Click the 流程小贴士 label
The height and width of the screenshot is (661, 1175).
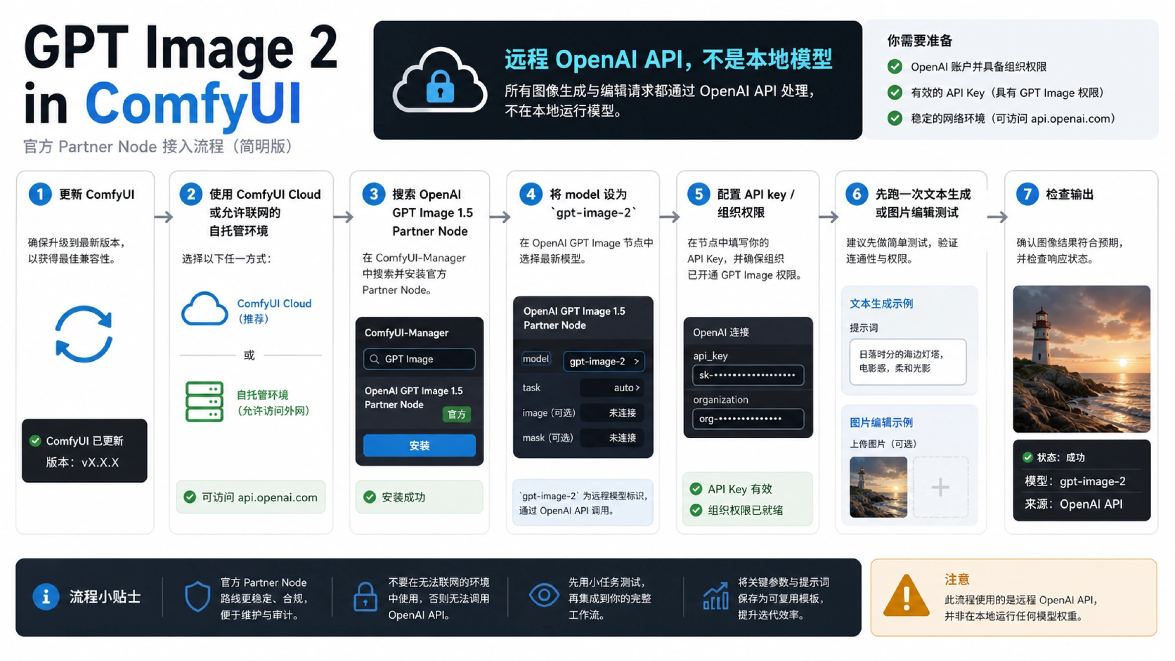[x=105, y=596]
